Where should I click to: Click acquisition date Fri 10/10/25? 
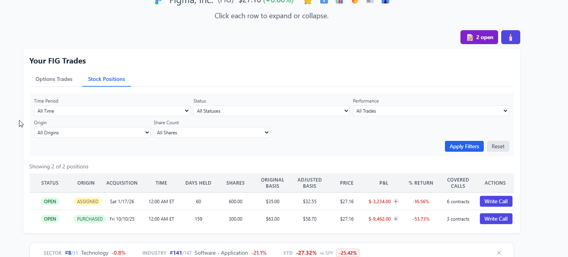click(122, 219)
